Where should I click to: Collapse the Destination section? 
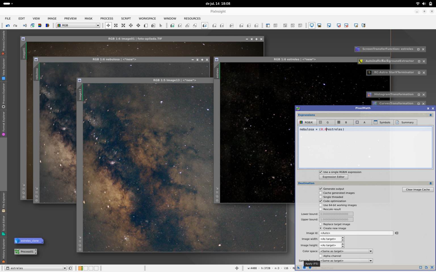(431, 183)
